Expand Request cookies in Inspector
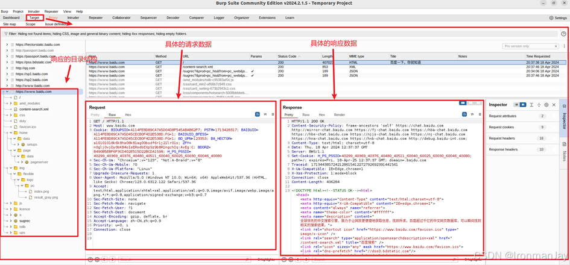Image resolution: width=570 pixels, height=265 pixels. point(522,127)
